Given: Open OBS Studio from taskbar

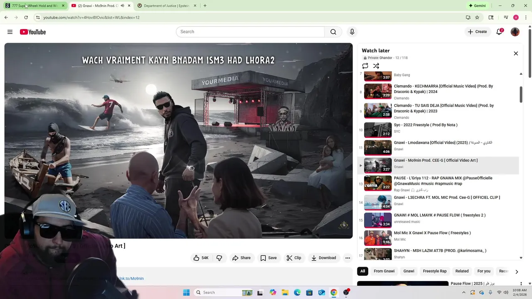Looking at the screenshot, I should coord(346,292).
